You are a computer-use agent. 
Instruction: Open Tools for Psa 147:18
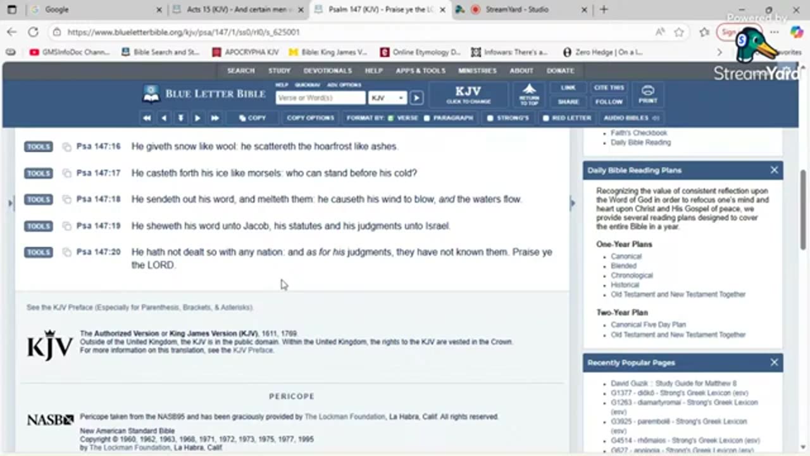tap(38, 199)
